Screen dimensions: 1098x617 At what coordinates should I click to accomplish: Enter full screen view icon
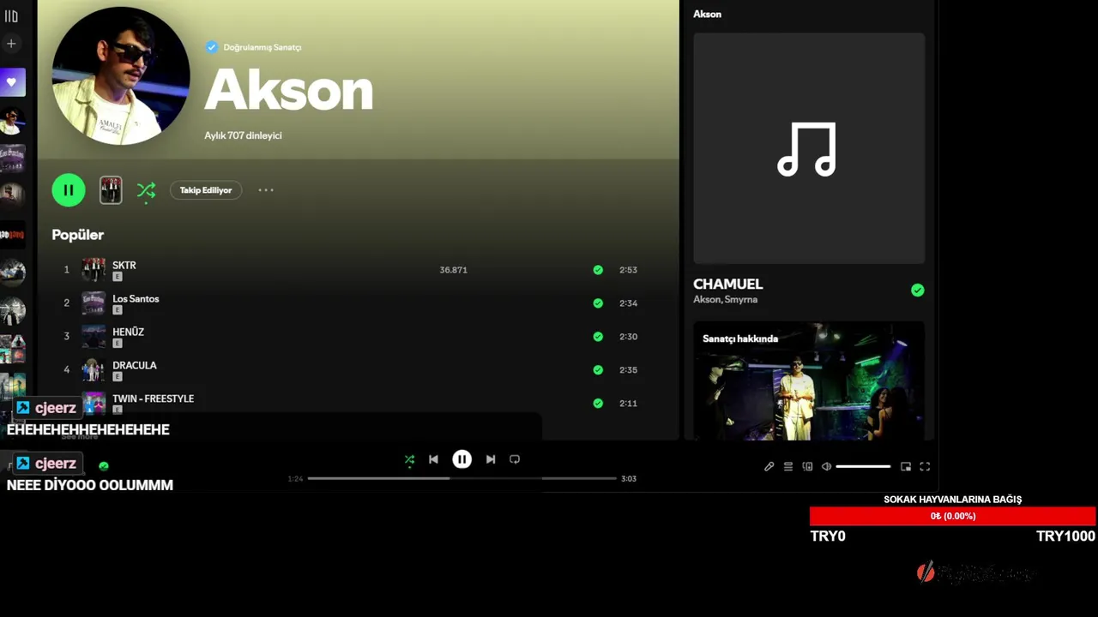tap(925, 467)
